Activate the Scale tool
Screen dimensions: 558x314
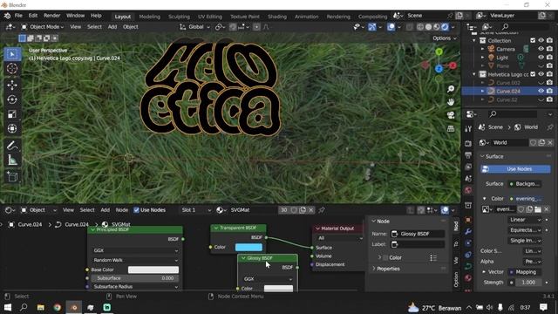pos(12,114)
